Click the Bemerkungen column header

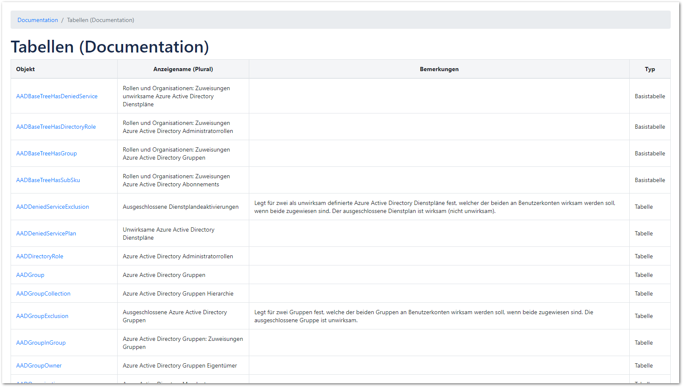(439, 69)
